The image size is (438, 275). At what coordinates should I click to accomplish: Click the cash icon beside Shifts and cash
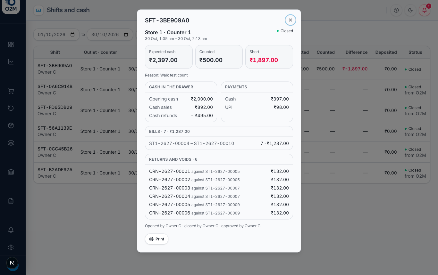38,10
